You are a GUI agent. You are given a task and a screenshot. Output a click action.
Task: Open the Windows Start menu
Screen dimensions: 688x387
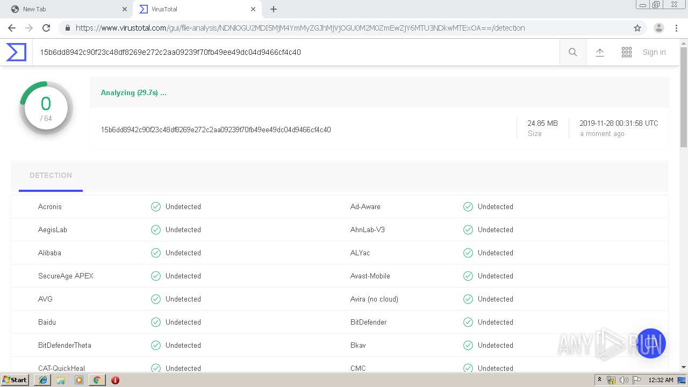(15, 379)
